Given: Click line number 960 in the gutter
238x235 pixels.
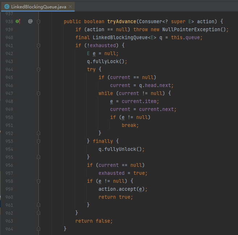Looking at the screenshot, I should point(9,197).
